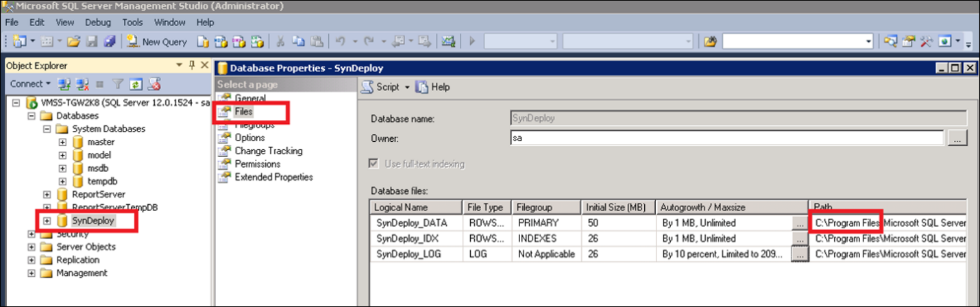This screenshot has height=307, width=980.
Task: Collapse the System Databases folder
Action: 47,129
